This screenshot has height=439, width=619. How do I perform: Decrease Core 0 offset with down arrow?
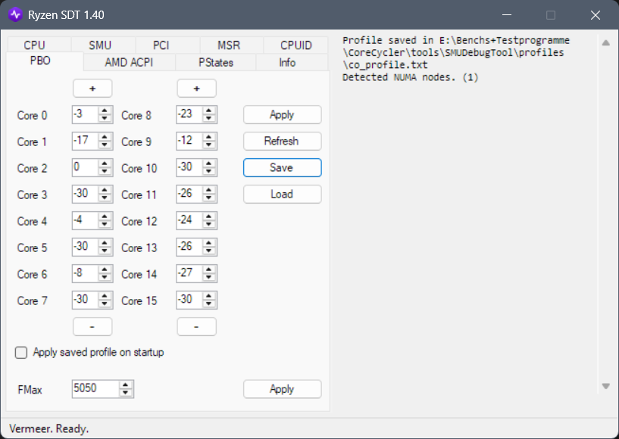(105, 118)
